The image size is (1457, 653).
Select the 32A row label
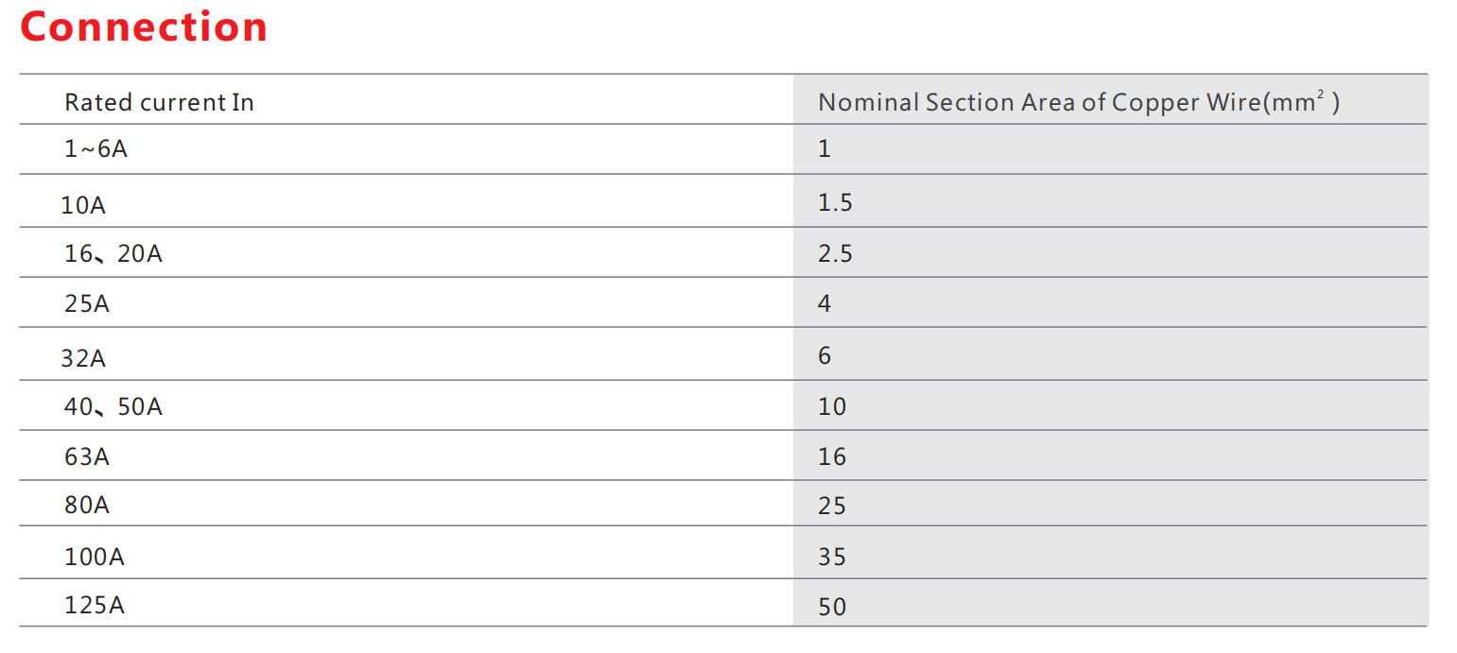point(83,358)
